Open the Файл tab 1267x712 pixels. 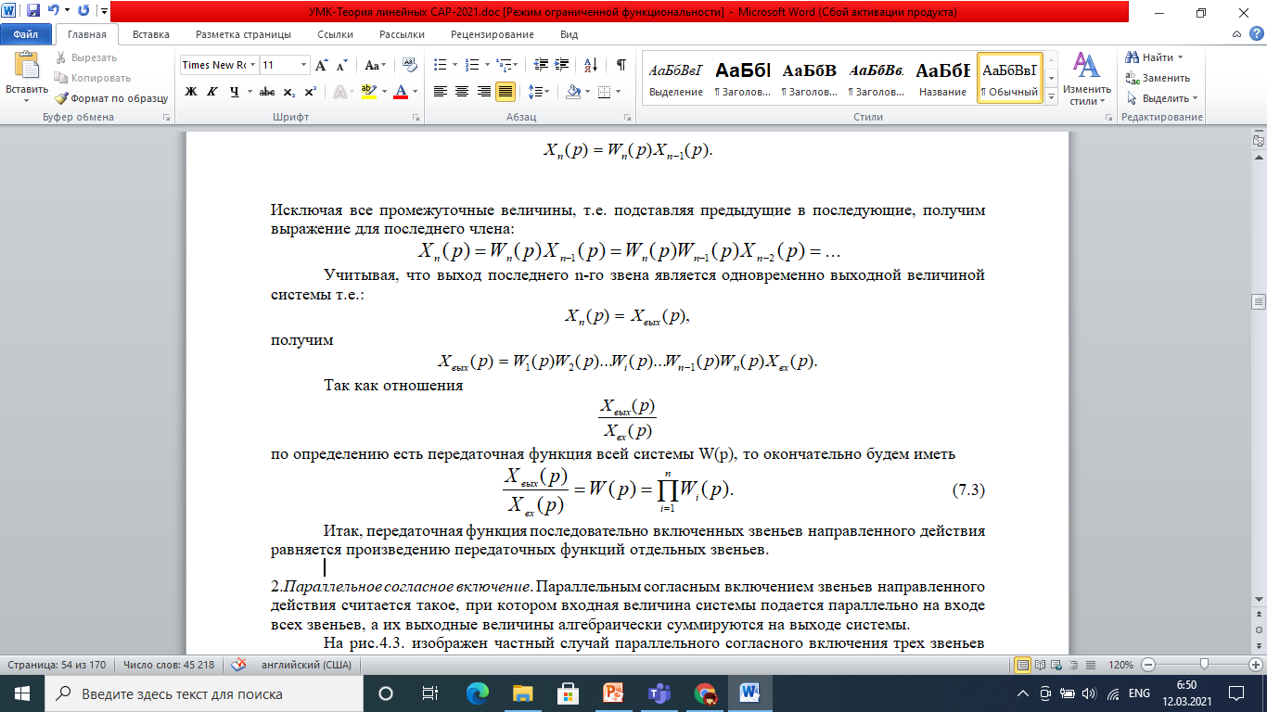tap(26, 34)
